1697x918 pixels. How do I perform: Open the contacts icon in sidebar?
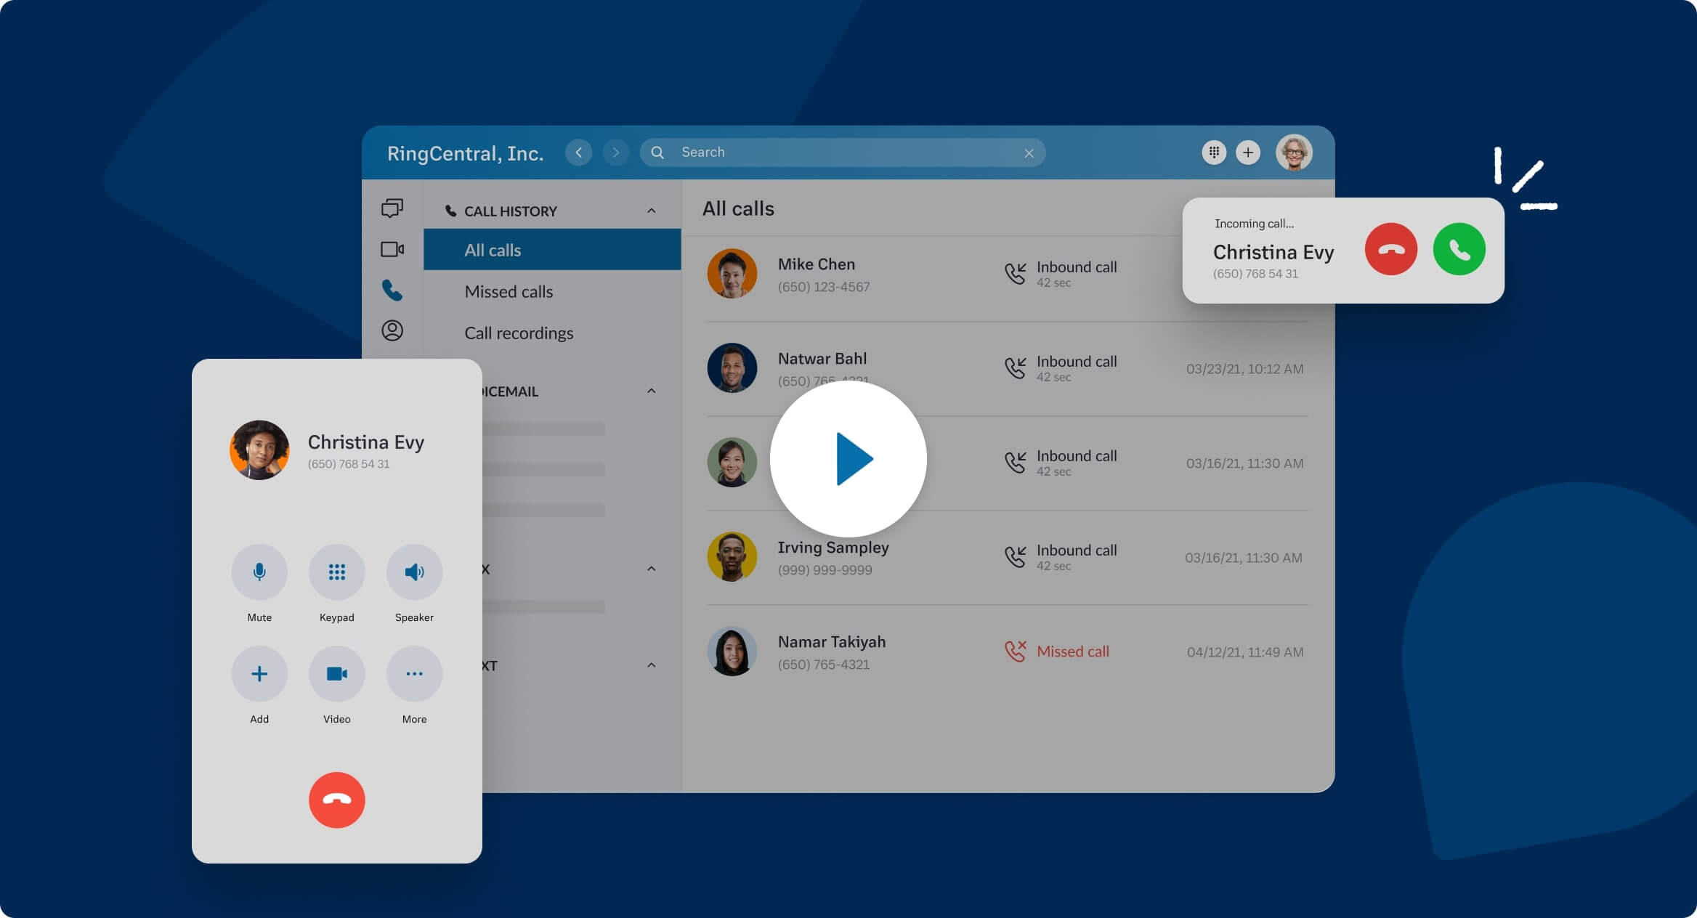point(392,330)
